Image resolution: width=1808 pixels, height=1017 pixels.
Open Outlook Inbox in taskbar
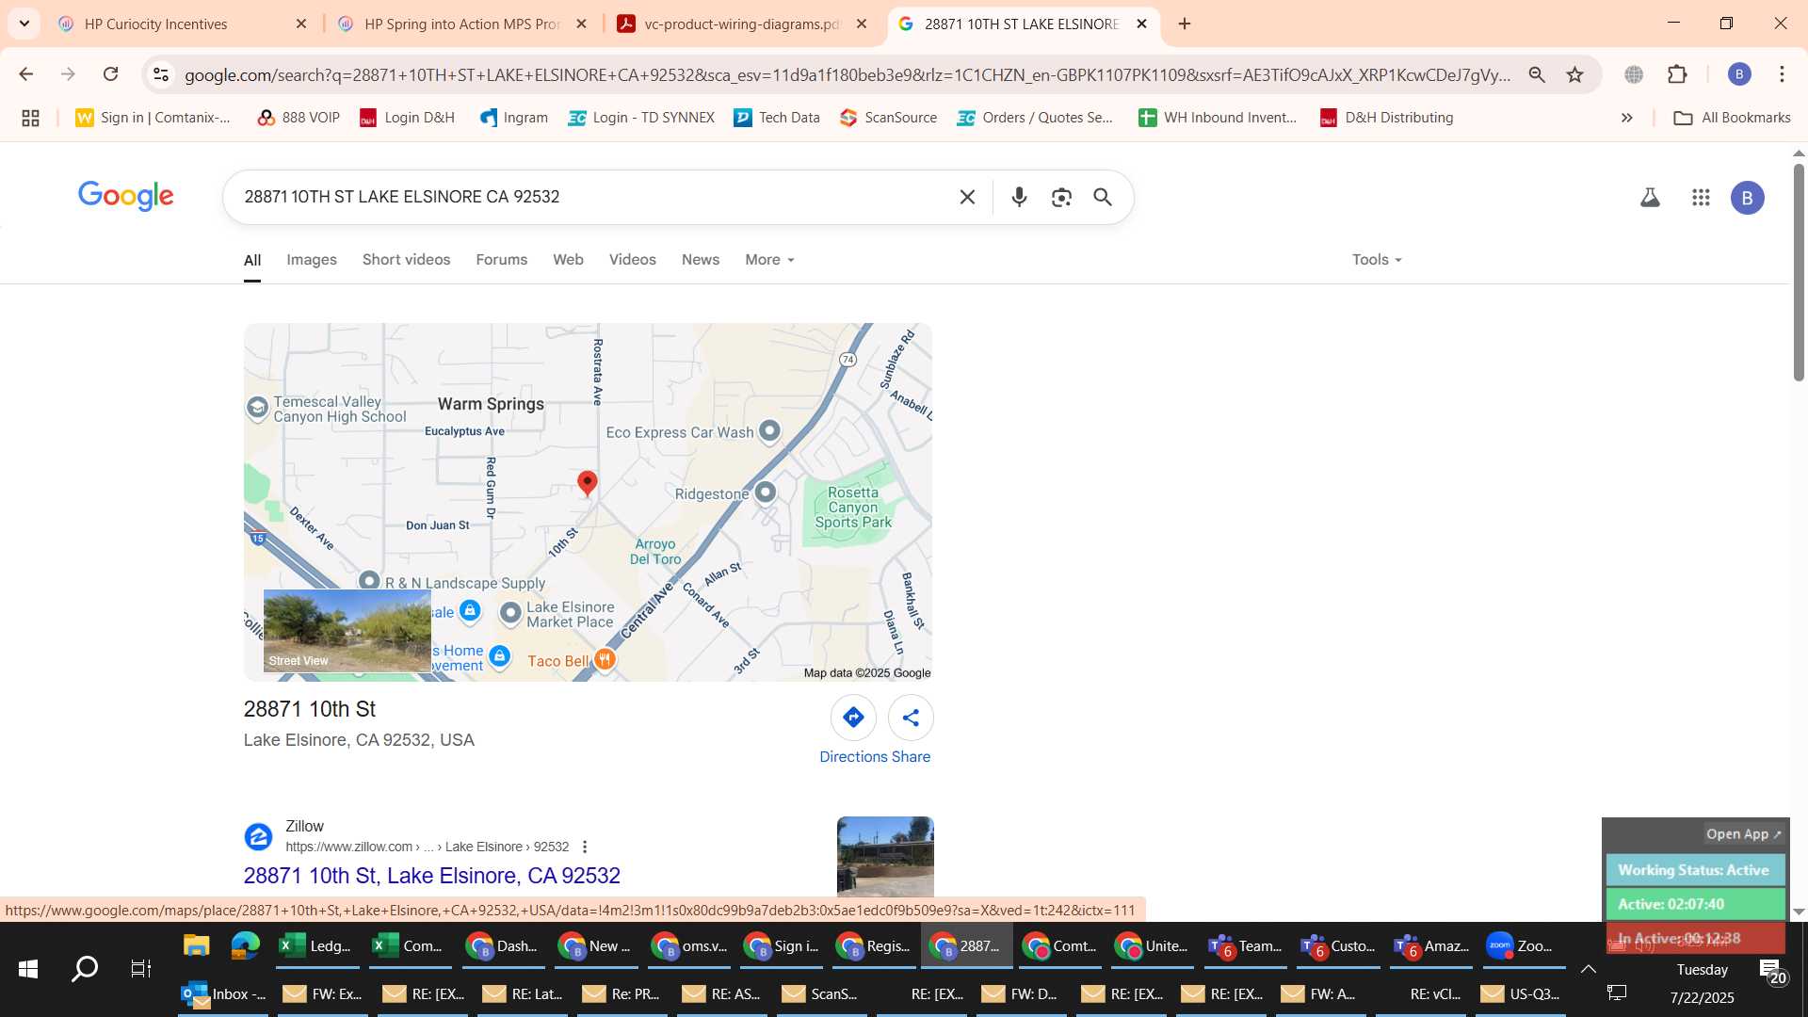(x=223, y=993)
